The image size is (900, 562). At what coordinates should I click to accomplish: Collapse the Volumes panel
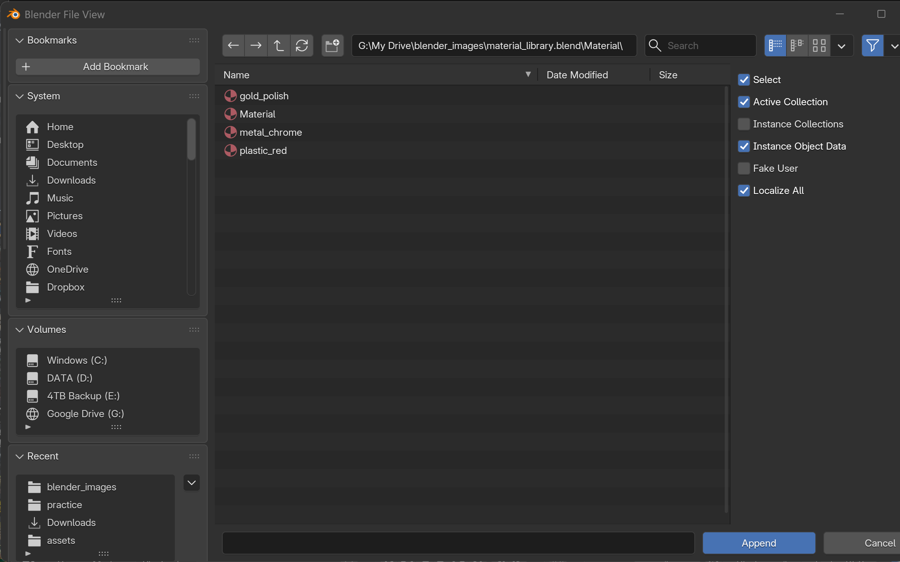point(19,330)
